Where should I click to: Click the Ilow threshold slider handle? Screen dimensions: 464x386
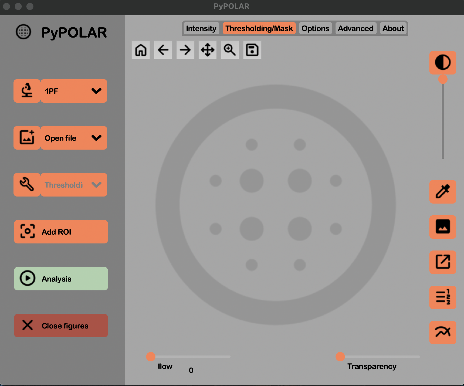[151, 357]
